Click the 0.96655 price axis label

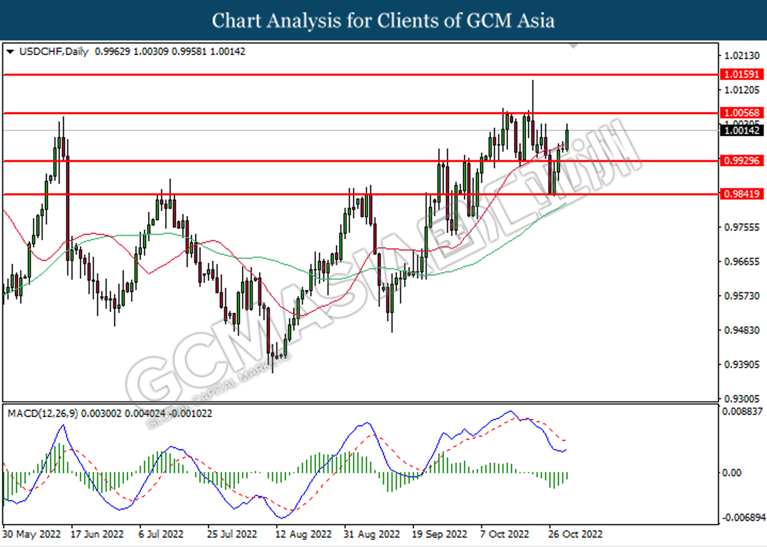742,261
